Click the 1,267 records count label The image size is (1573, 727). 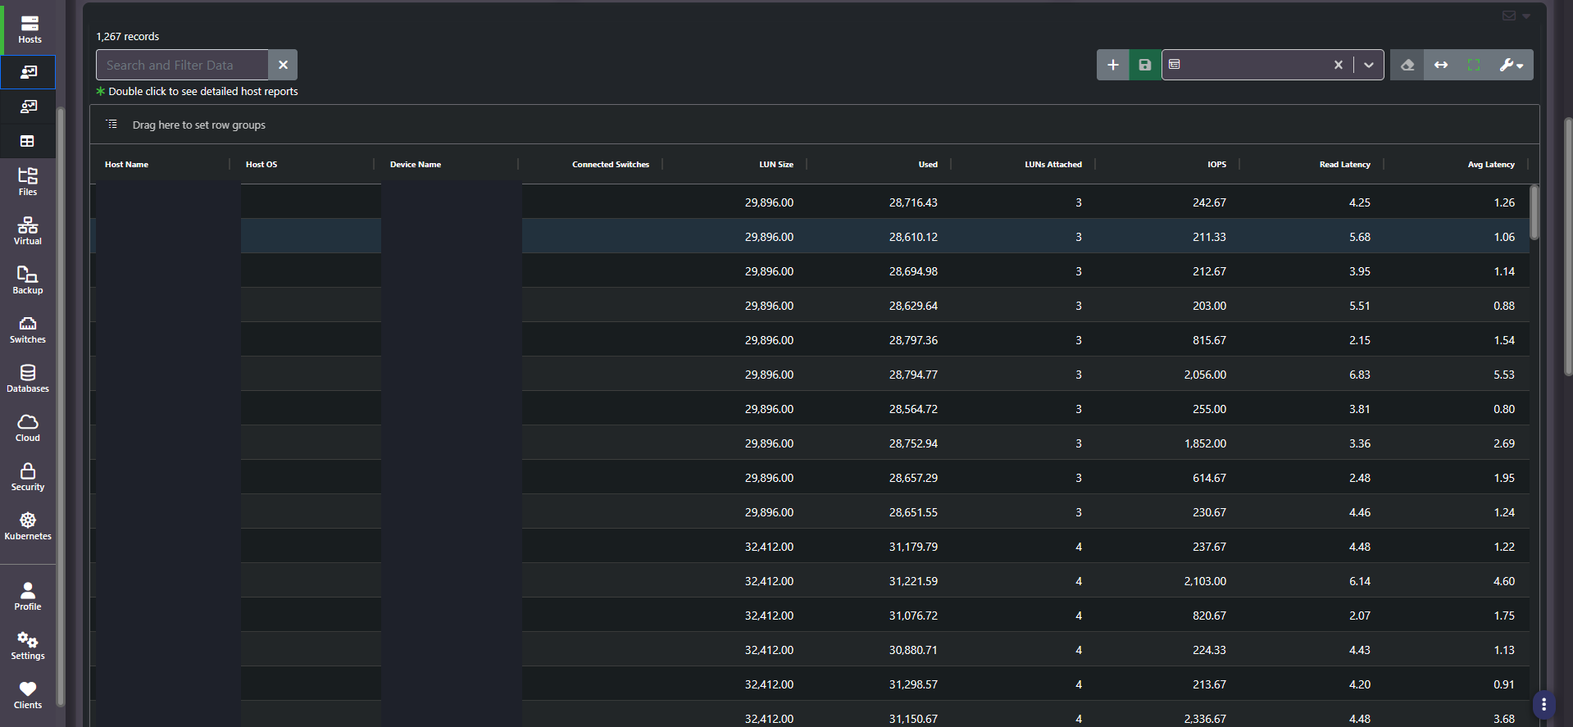point(128,37)
